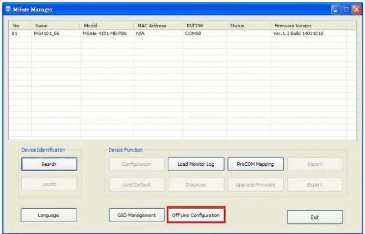Select the Ver.1.3 Build 14031018 cell

coord(298,34)
